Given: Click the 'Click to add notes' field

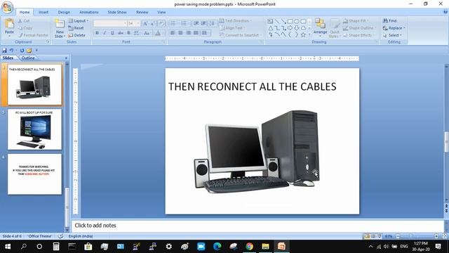Looking at the screenshot, I should click(257, 226).
